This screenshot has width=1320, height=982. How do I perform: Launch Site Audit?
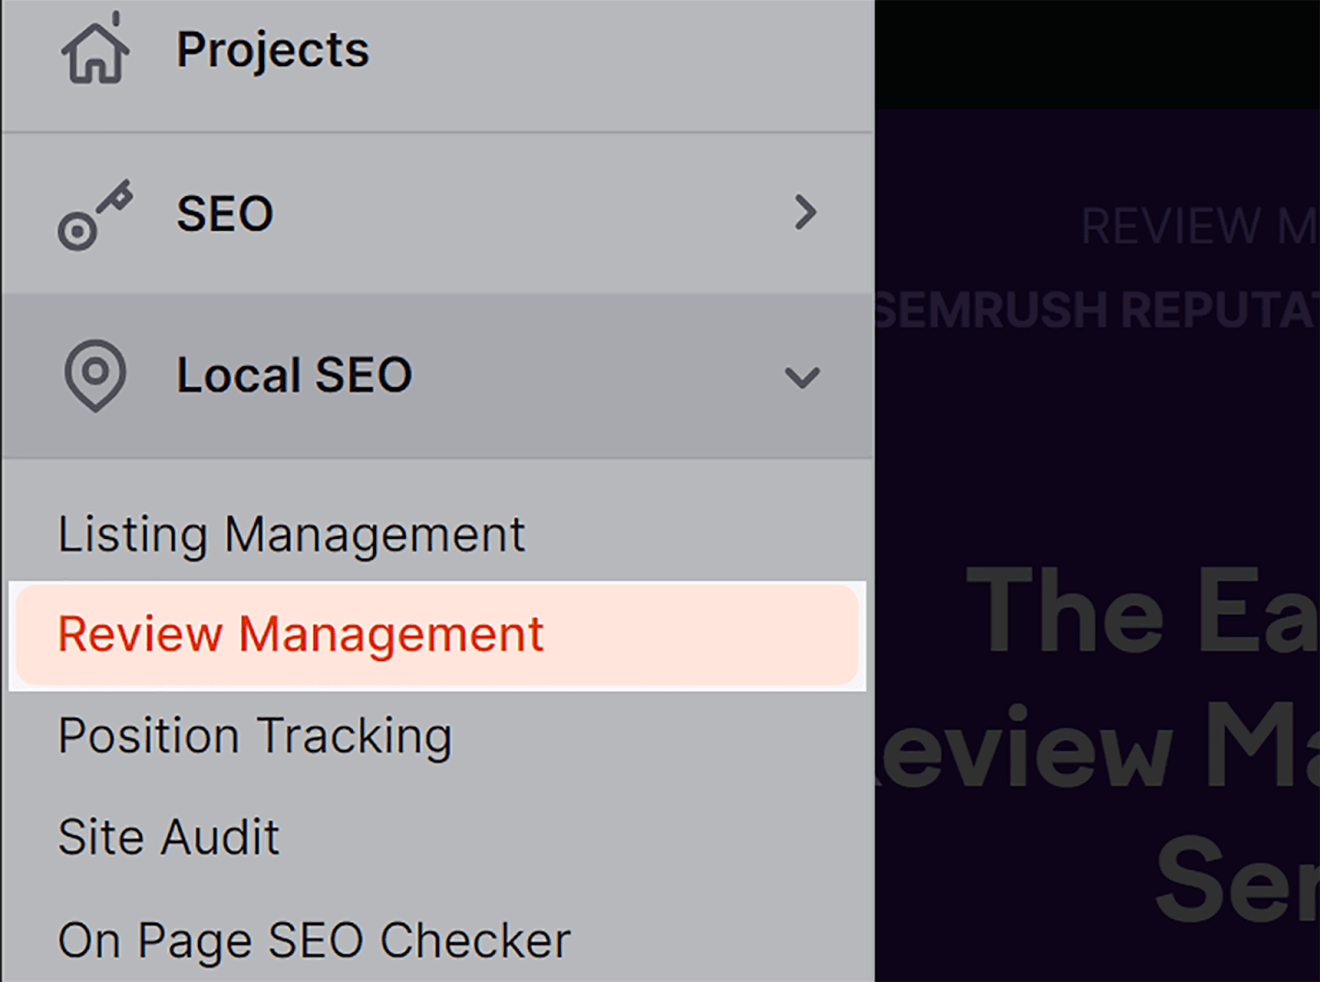pyautogui.click(x=167, y=836)
